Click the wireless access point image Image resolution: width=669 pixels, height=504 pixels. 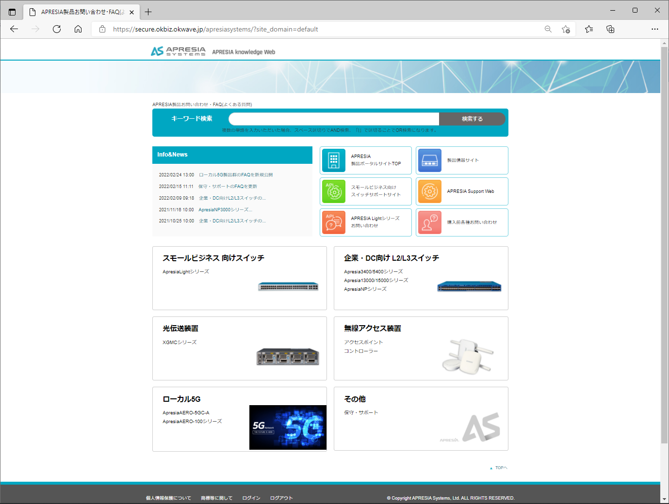468,356
